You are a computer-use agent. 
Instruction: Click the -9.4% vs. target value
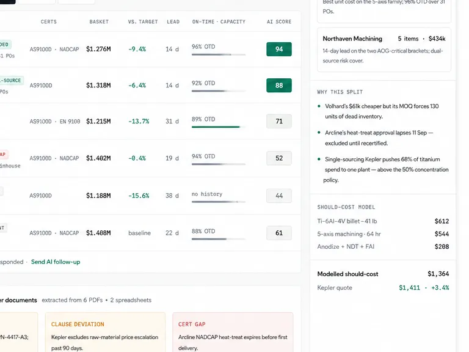(x=137, y=49)
